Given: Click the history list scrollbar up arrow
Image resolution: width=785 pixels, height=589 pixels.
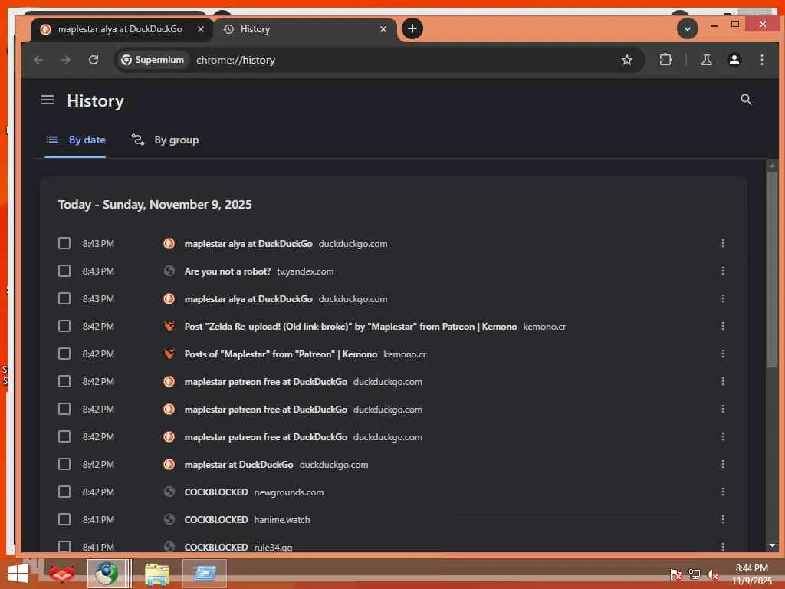Looking at the screenshot, I should click(x=772, y=166).
